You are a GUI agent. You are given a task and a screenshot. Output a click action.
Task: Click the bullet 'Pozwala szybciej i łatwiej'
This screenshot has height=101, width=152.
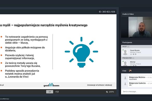20,57
